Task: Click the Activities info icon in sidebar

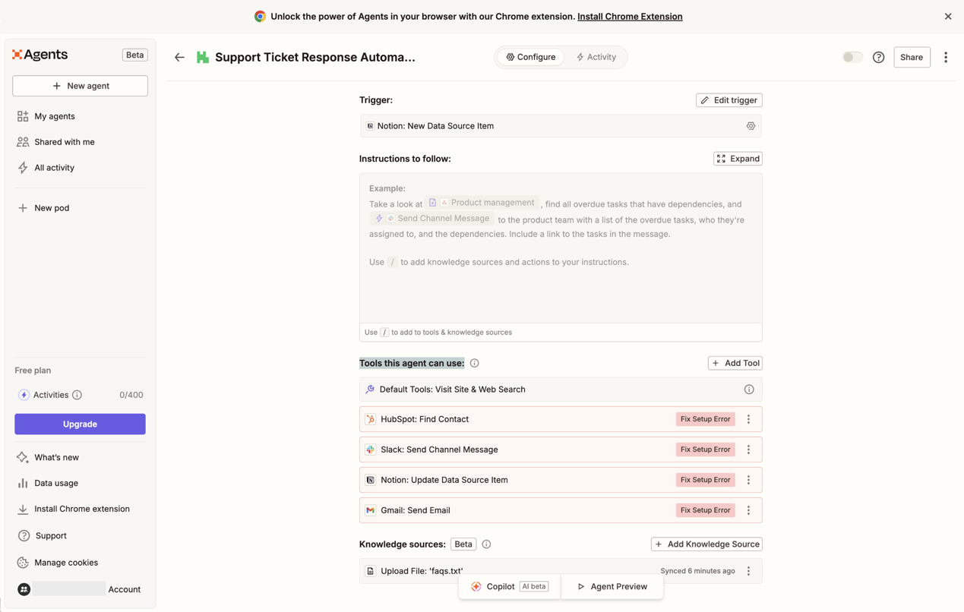Action: tap(77, 395)
